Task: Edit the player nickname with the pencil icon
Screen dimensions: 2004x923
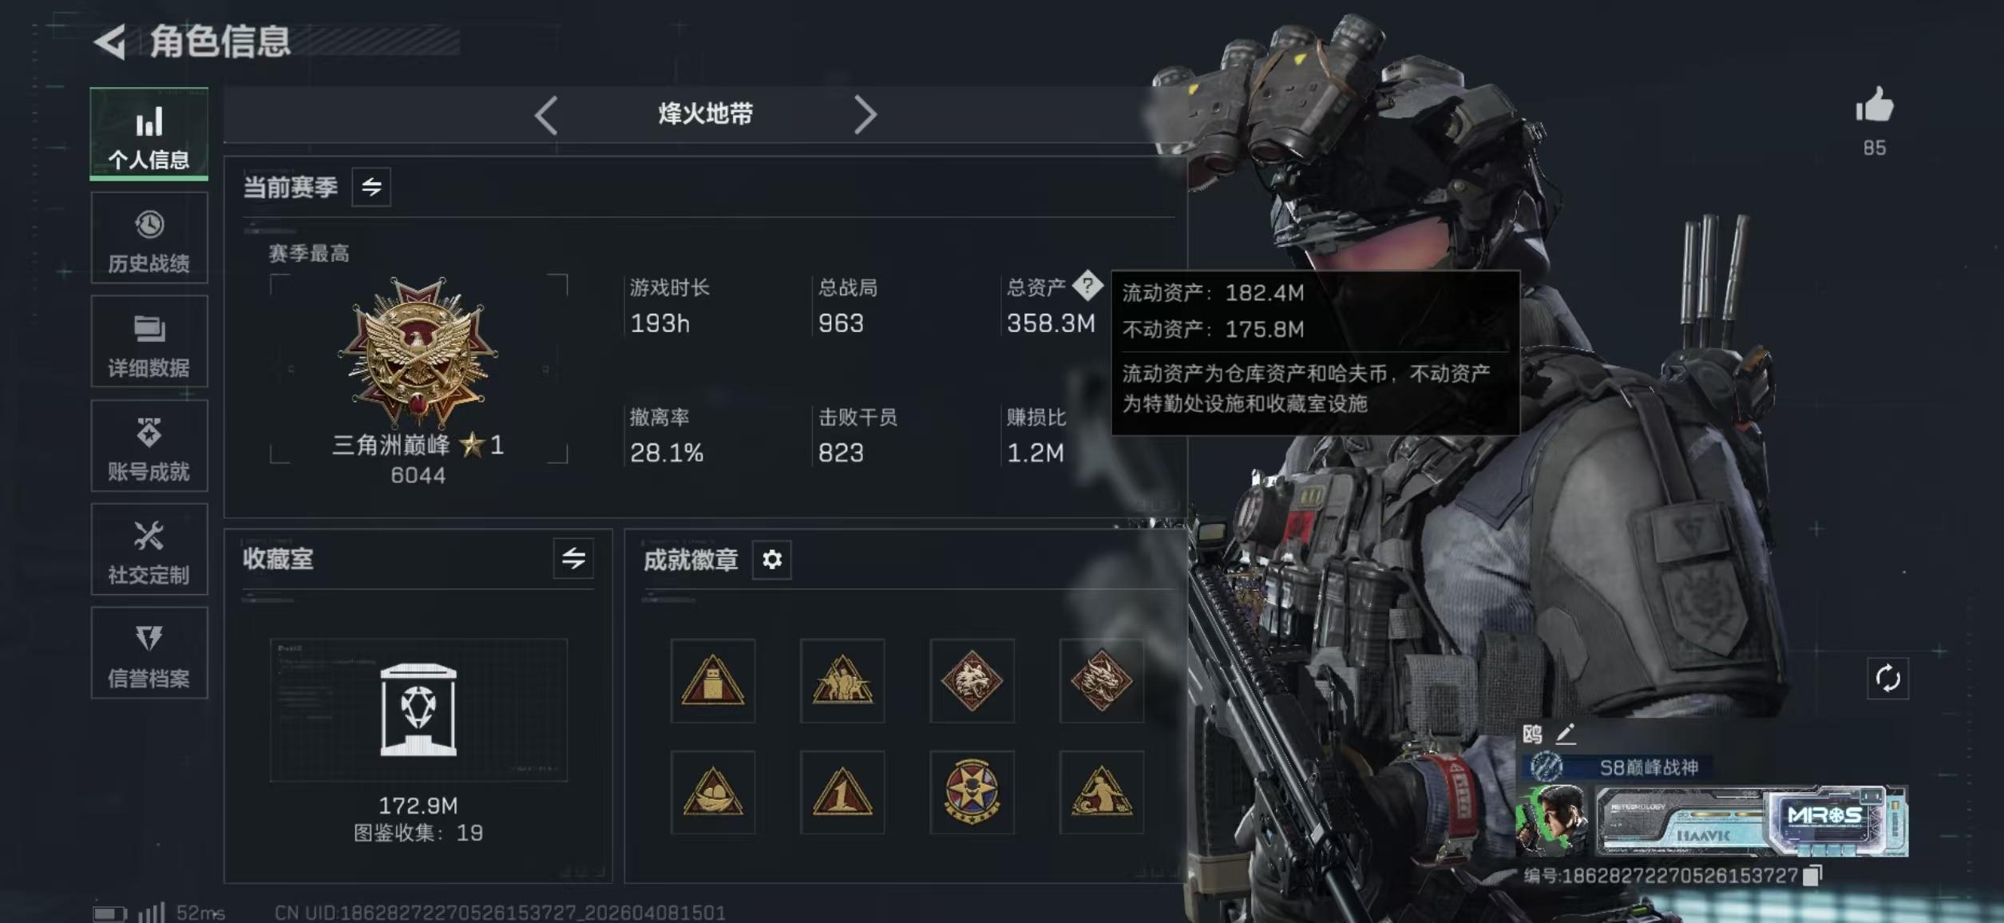Action: point(1566,734)
